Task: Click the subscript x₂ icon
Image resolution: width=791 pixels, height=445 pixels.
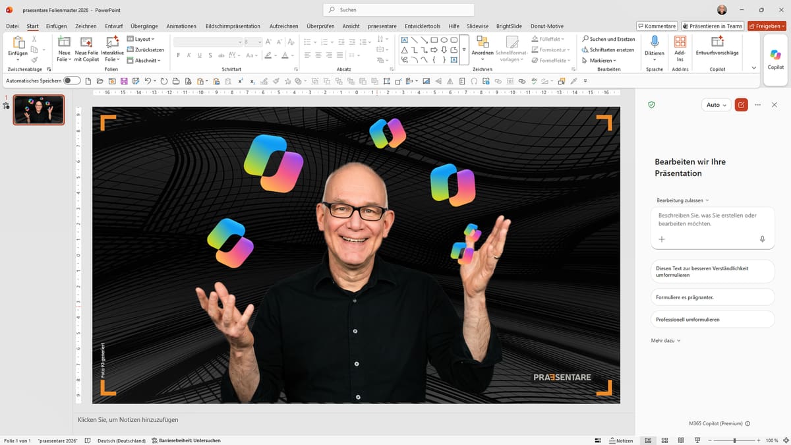Action: point(252,81)
